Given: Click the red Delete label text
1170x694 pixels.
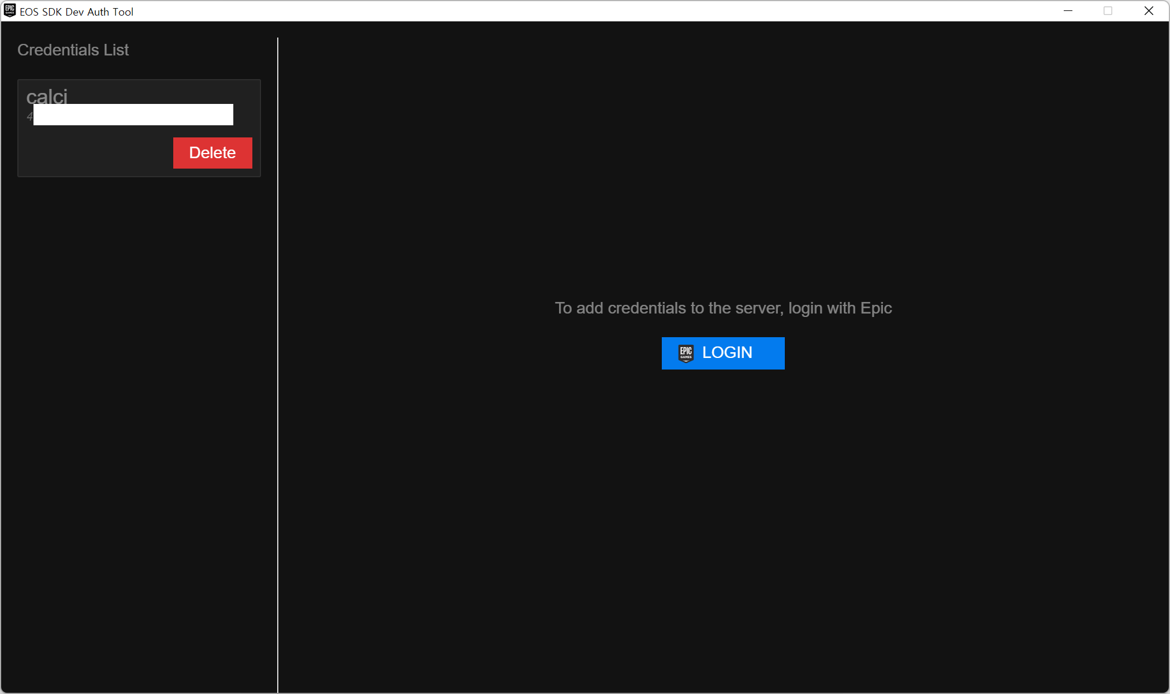Looking at the screenshot, I should coord(213,153).
